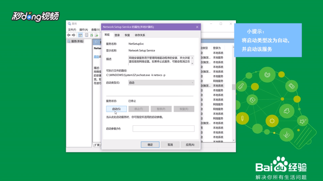Click the 已停止 service status text
The width and height of the screenshot is (323, 181).
coord(132,101)
